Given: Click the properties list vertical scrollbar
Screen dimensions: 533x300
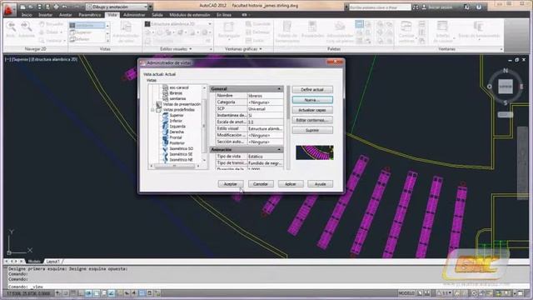Looking at the screenshot, I should click(288, 127).
